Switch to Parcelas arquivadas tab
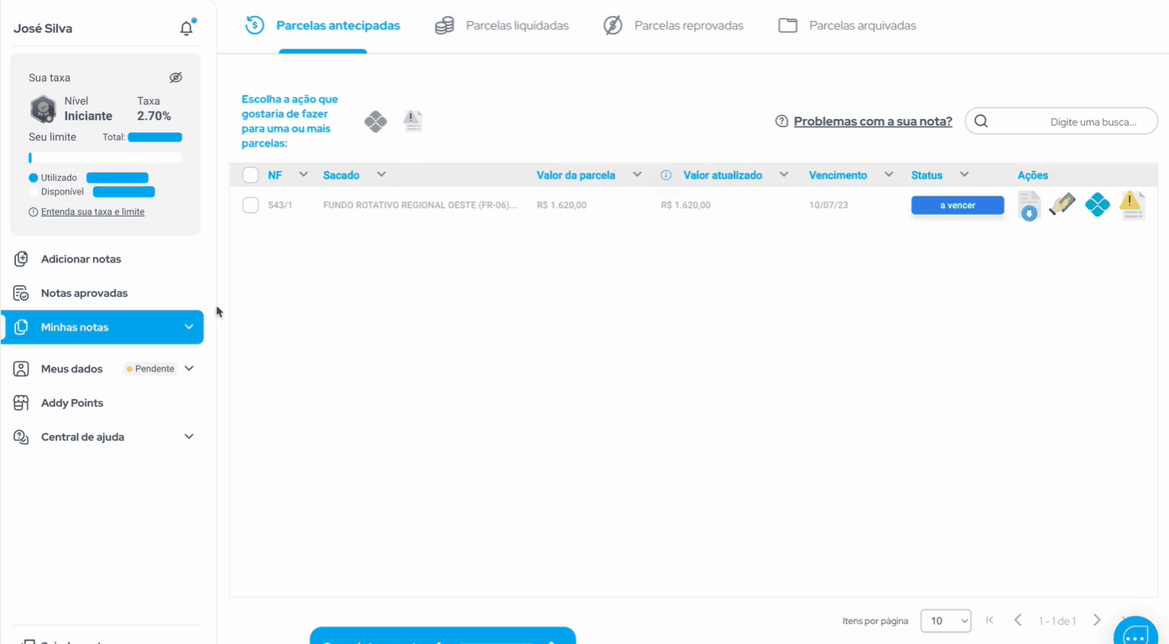This screenshot has height=644, width=1169. pos(847,26)
